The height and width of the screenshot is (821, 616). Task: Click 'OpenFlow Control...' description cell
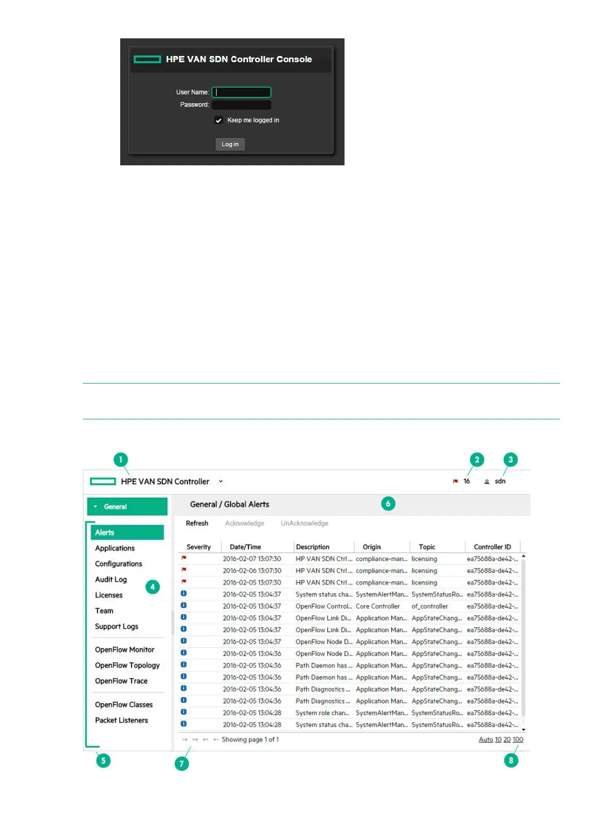pos(324,606)
